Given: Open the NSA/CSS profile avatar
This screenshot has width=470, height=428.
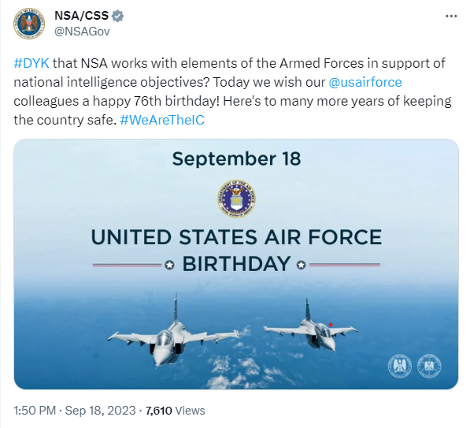Looking at the screenshot, I should (29, 24).
